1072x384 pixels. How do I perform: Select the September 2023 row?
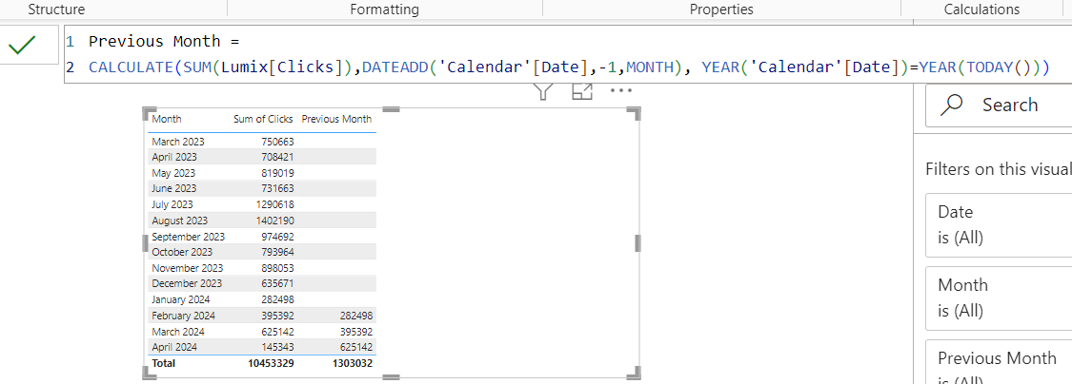pos(262,236)
